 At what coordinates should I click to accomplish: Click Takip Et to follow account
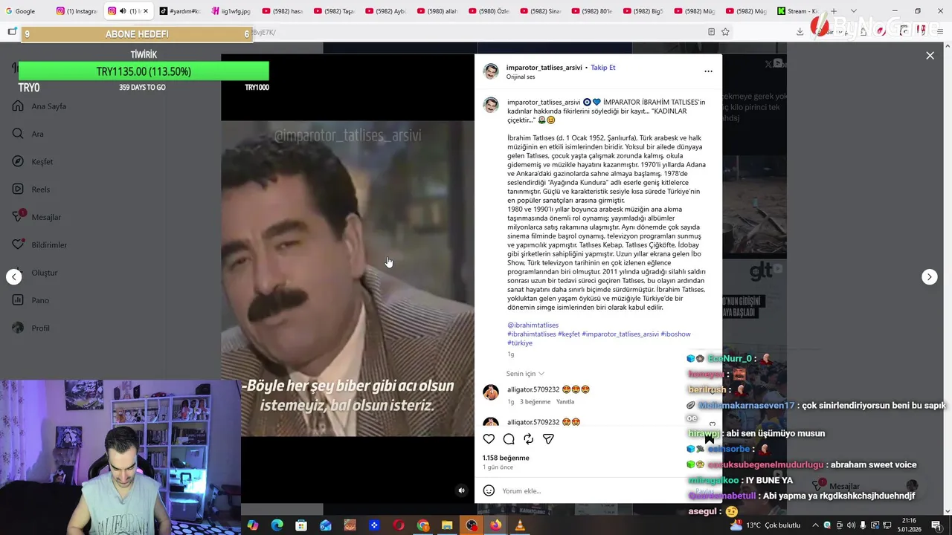click(603, 68)
